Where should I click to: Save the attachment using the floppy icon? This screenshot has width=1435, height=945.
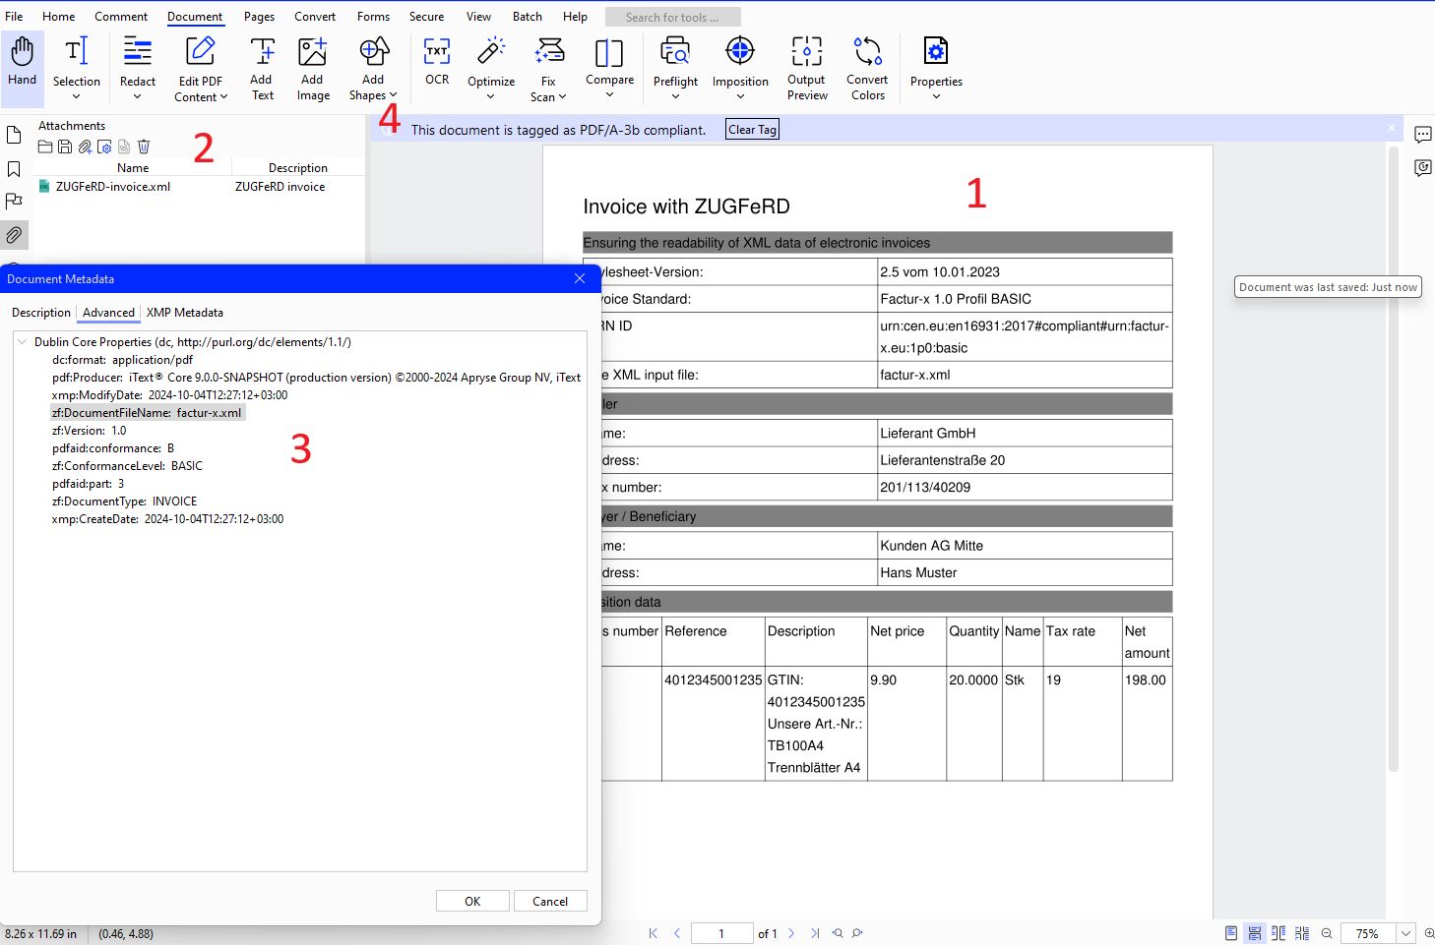[x=65, y=147]
